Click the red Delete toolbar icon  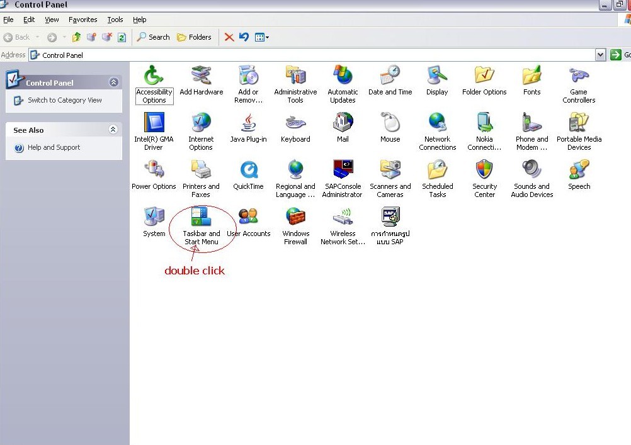pyautogui.click(x=229, y=37)
